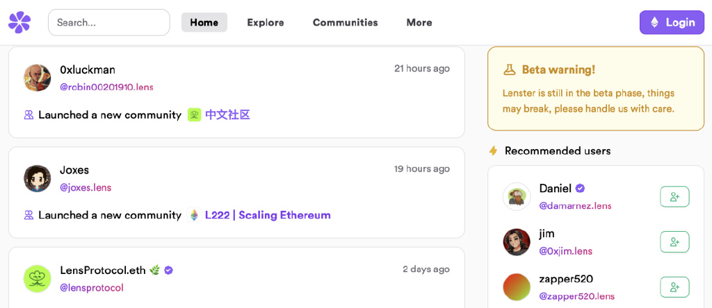Click the Login button
This screenshot has height=308, width=712.
[x=672, y=22]
